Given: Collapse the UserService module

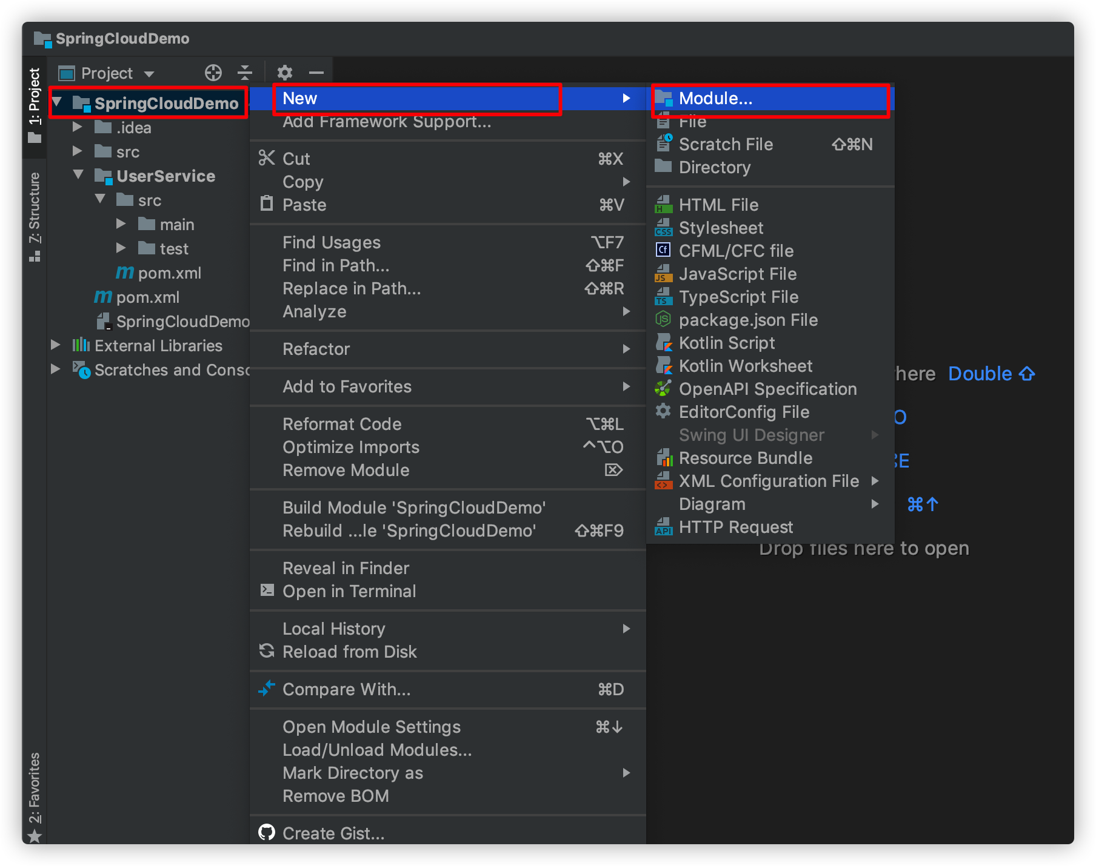Looking at the screenshot, I should (78, 174).
